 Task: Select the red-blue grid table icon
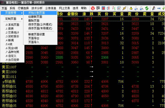103,8
